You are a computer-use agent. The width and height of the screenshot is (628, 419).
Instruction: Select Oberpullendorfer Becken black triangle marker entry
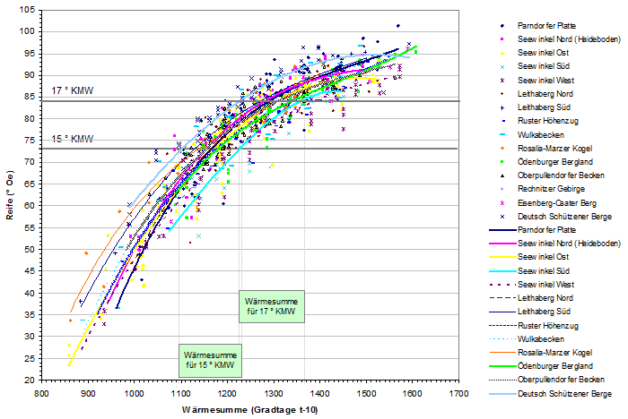552,175
